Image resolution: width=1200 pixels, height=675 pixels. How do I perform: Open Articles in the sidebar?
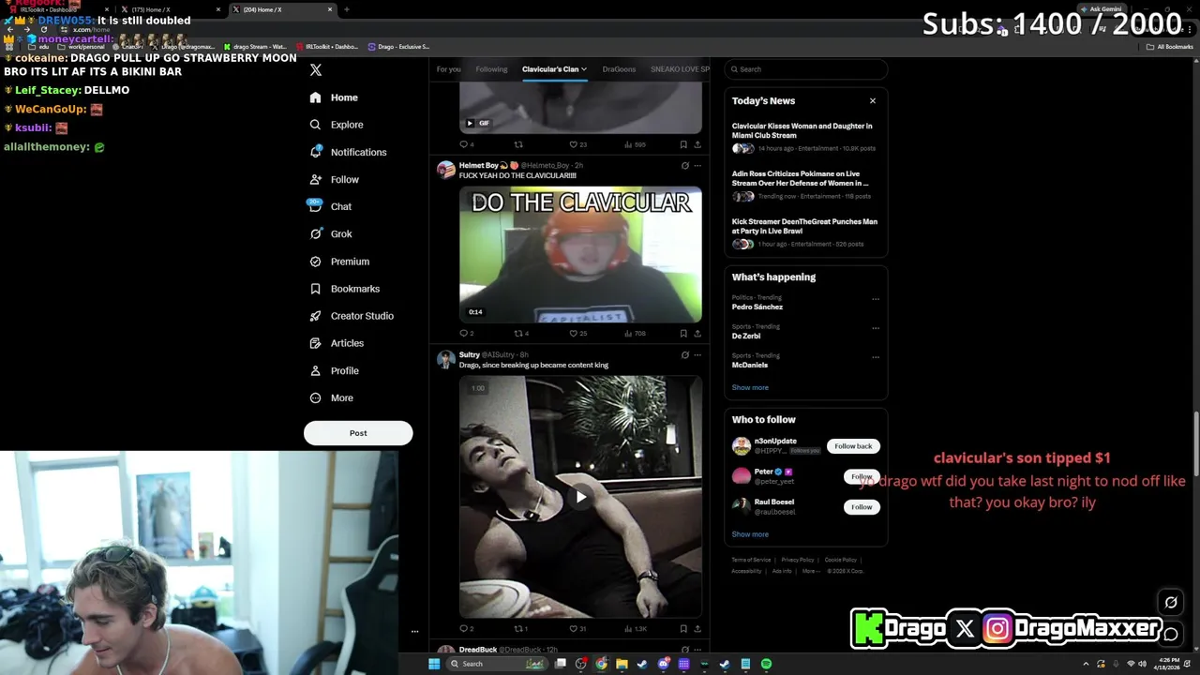(336, 343)
